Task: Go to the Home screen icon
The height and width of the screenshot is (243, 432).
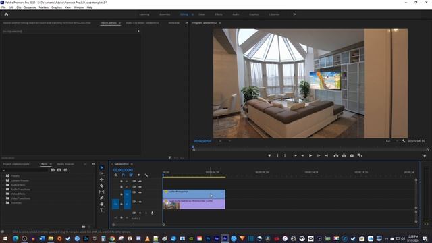Action: 6,14
